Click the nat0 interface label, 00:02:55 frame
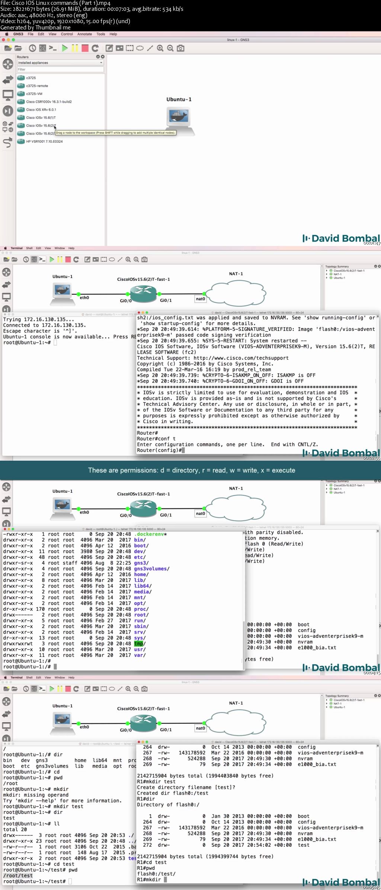This screenshot has width=381, height=890. pyautogui.click(x=201, y=299)
